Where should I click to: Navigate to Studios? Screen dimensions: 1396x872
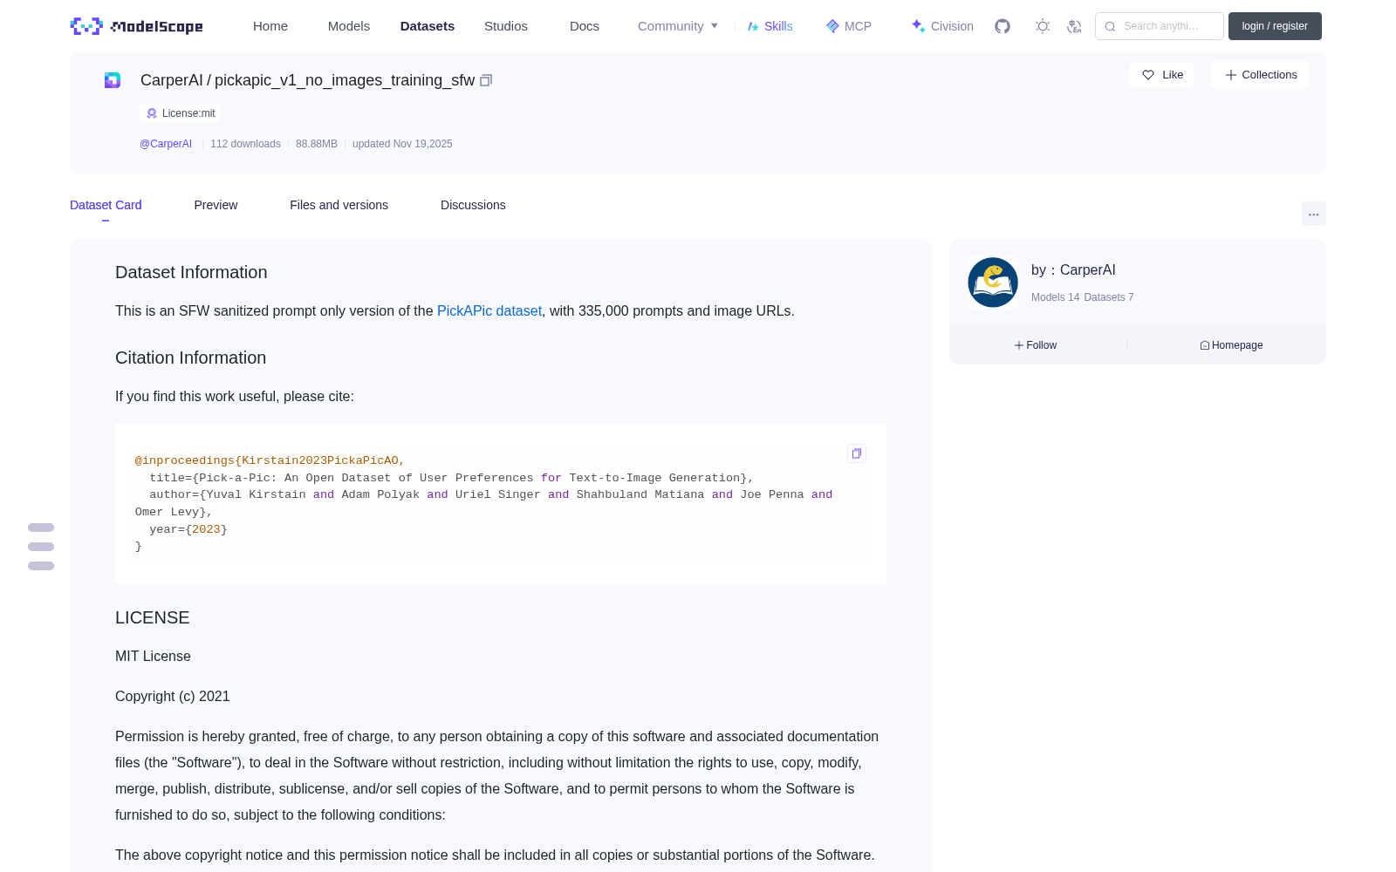coord(506,26)
